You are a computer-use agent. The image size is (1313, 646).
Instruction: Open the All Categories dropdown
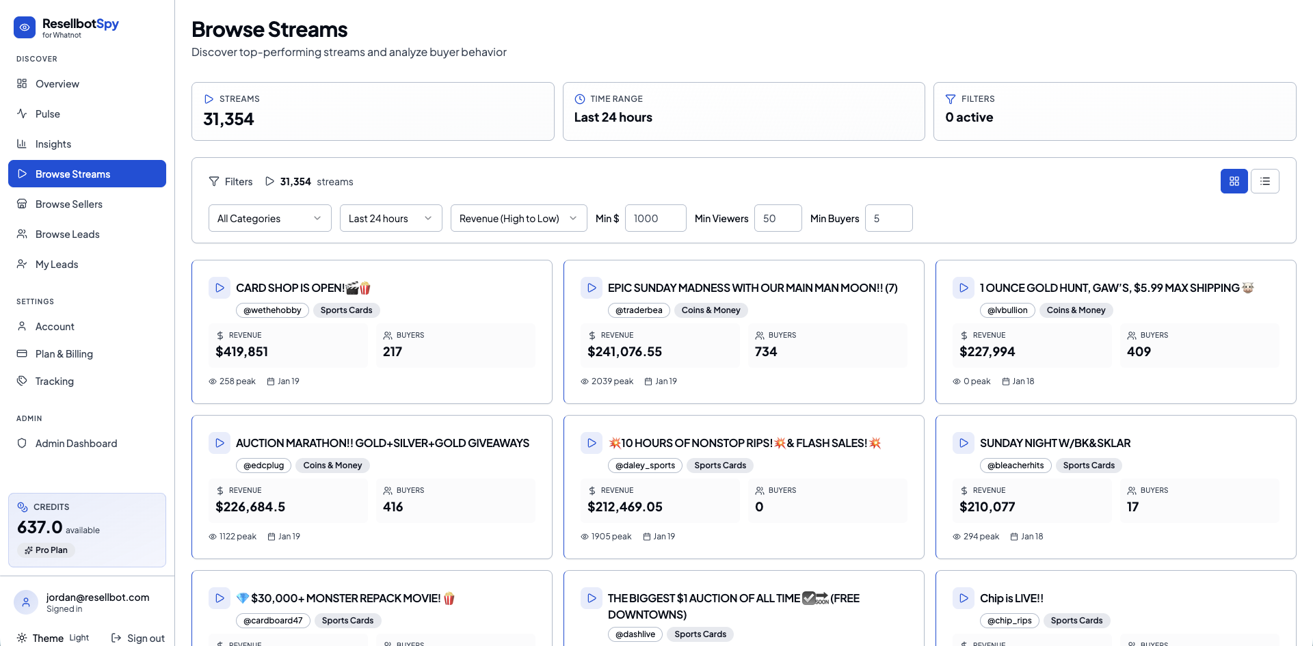click(x=269, y=218)
